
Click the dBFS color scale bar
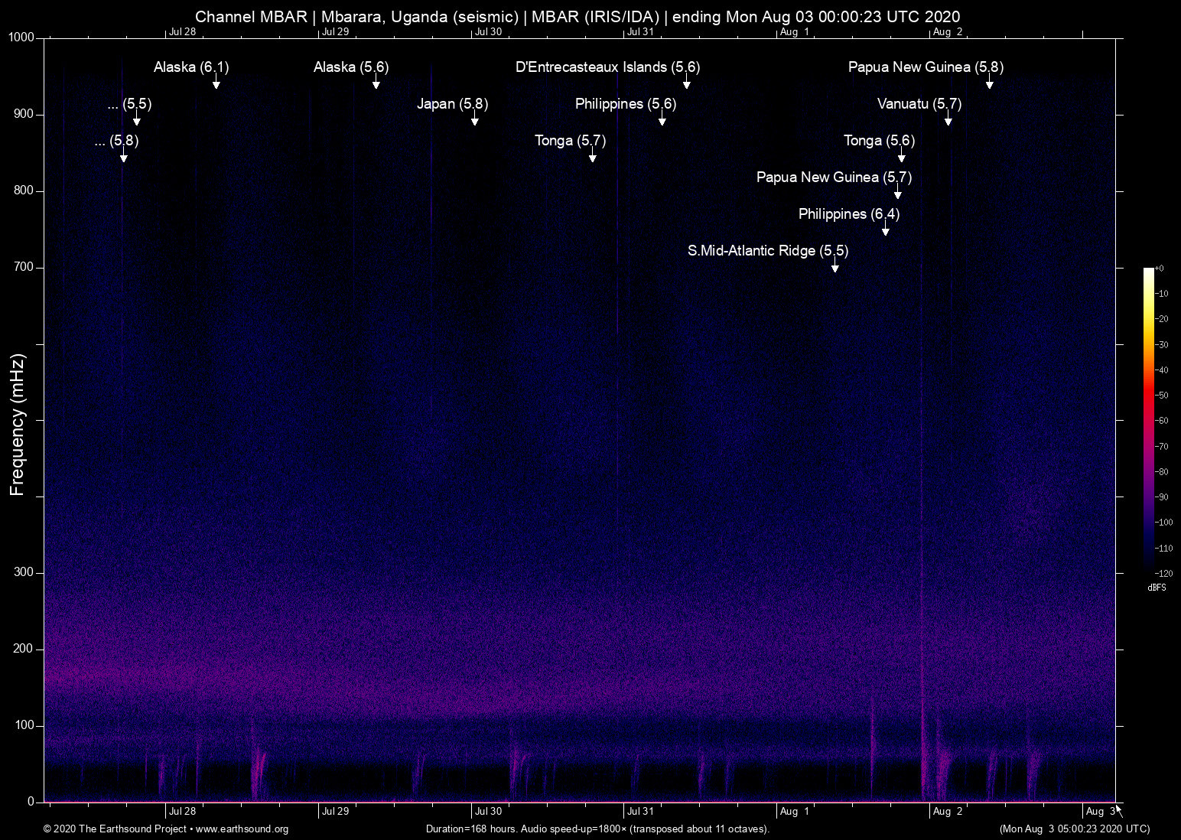(1149, 421)
